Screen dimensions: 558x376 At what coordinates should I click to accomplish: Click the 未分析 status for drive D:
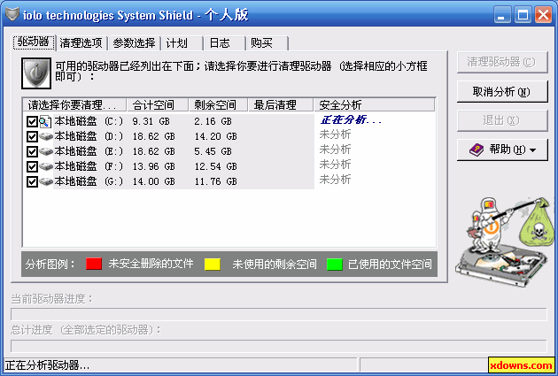point(335,134)
